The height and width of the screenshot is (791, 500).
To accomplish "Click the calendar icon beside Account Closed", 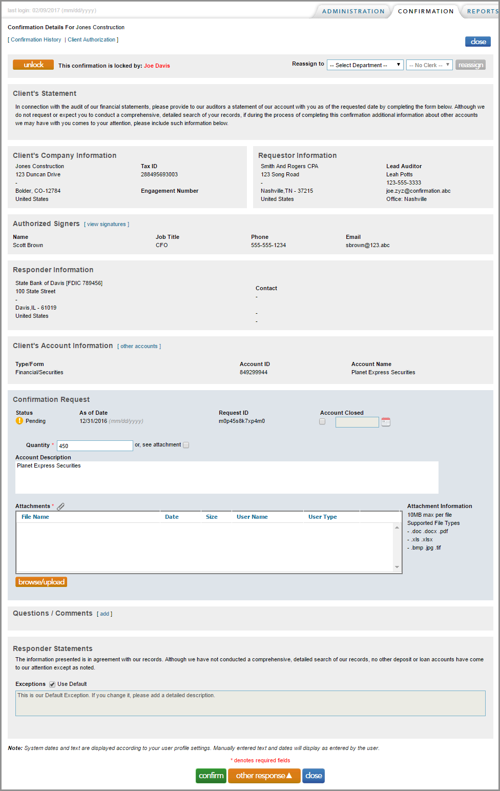I will 386,422.
